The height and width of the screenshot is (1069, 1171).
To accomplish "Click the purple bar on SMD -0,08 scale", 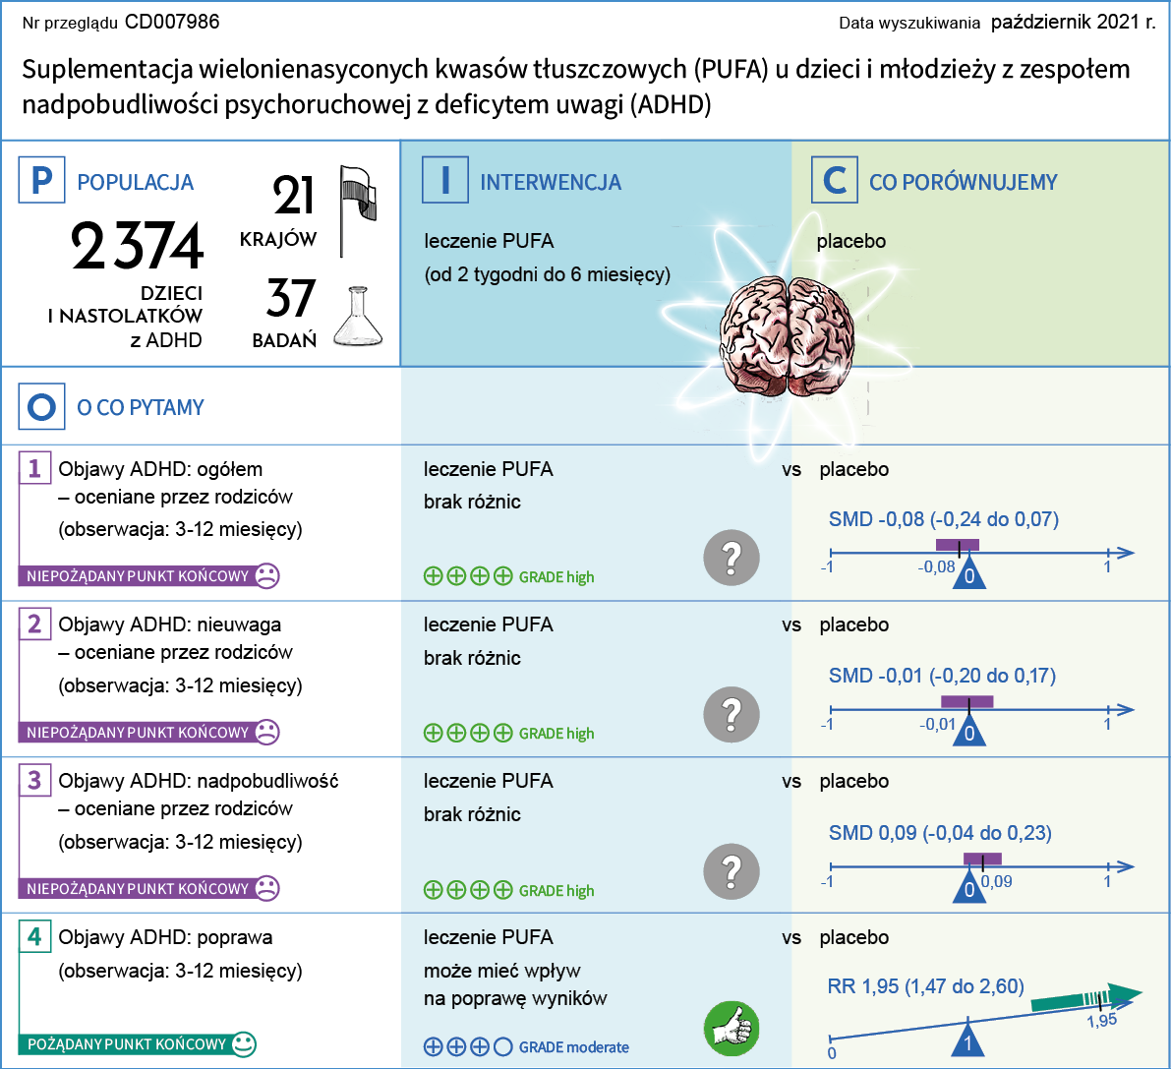I will [x=957, y=545].
